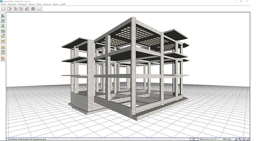Click the pencil drawing tool sidebar icon
This screenshot has height=141, width=266.
(x=3, y=15)
